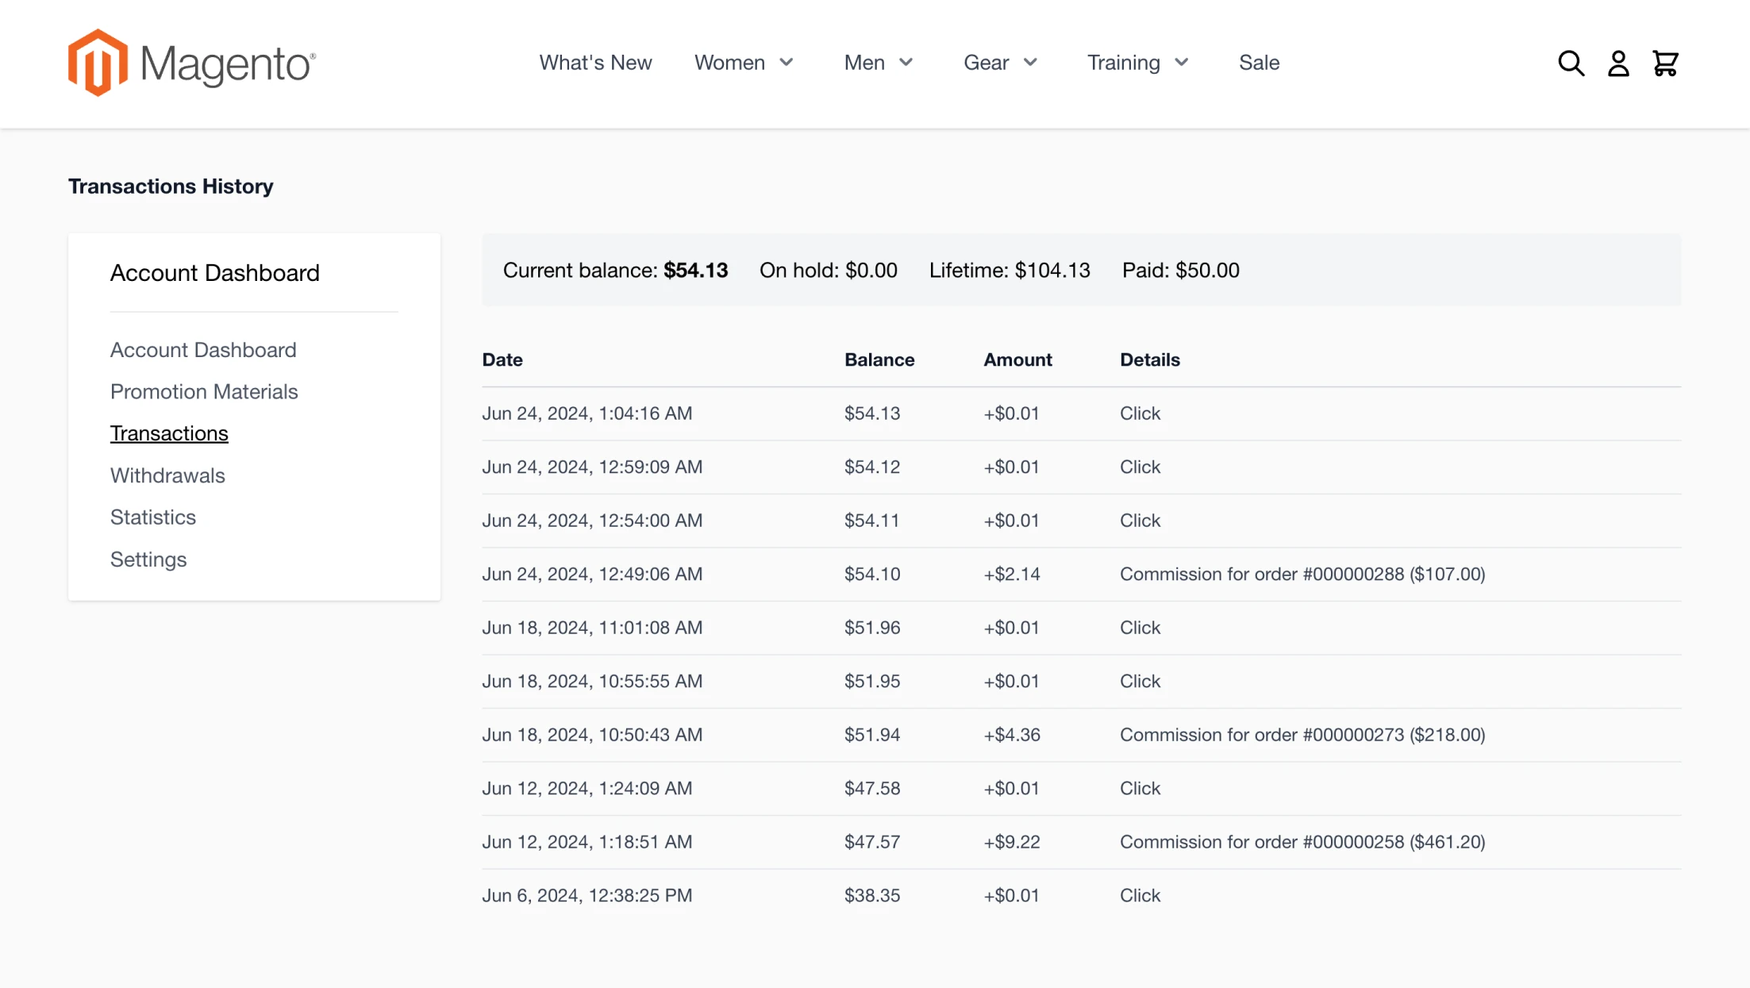
Task: Open the shopping cart icon
Action: [x=1665, y=63]
